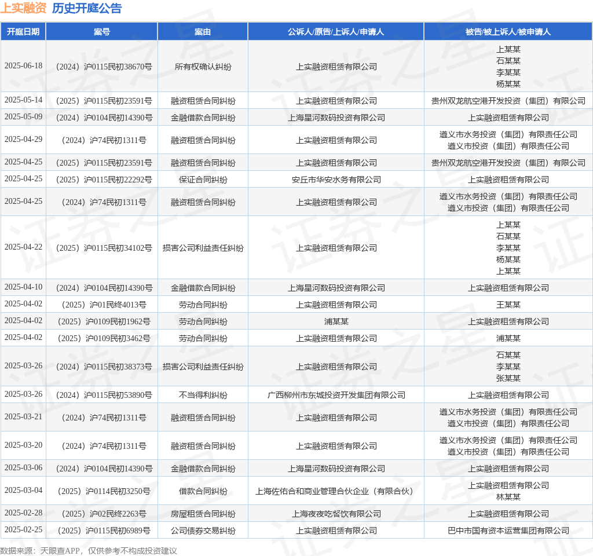
Task: Click the 历史开庭公告 heading
Action: click(87, 8)
